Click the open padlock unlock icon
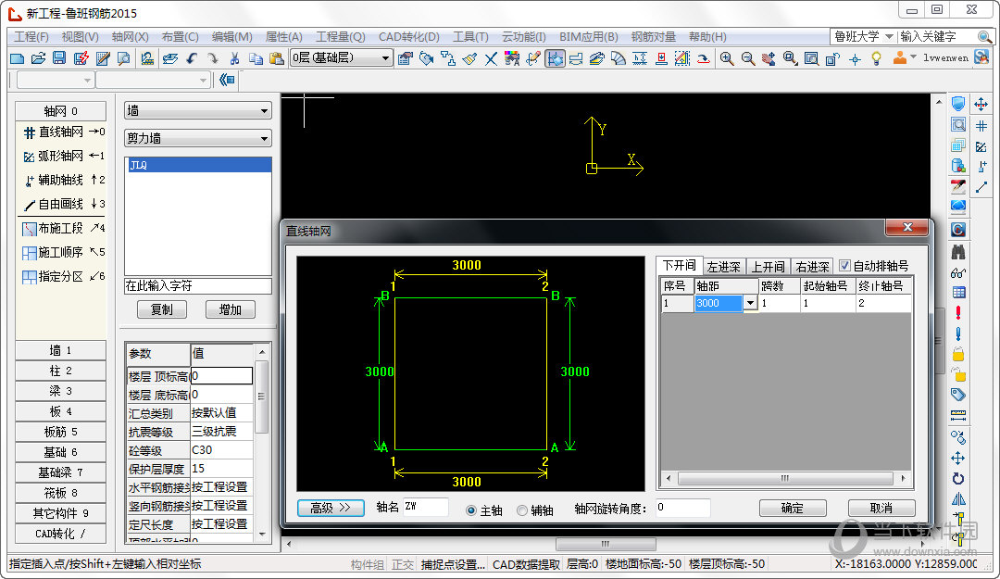1000x579 pixels. click(958, 374)
